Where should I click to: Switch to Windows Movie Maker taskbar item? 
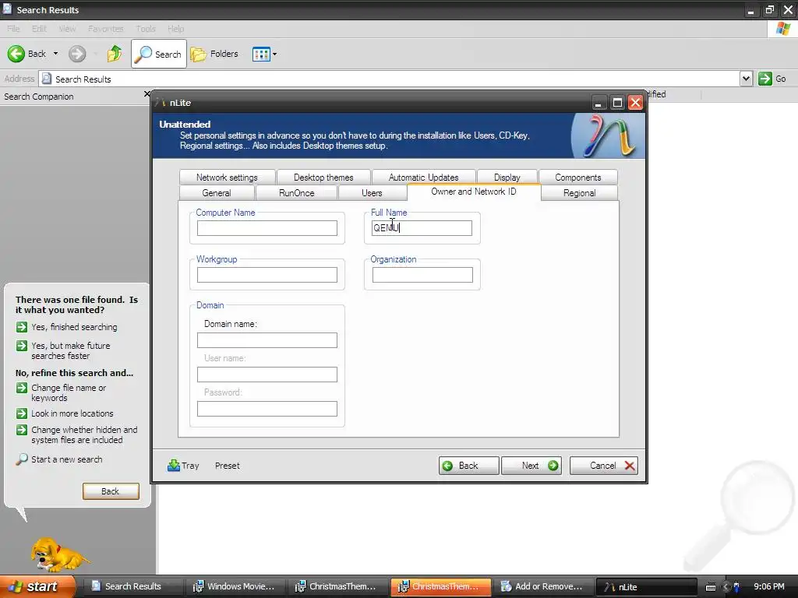point(234,586)
